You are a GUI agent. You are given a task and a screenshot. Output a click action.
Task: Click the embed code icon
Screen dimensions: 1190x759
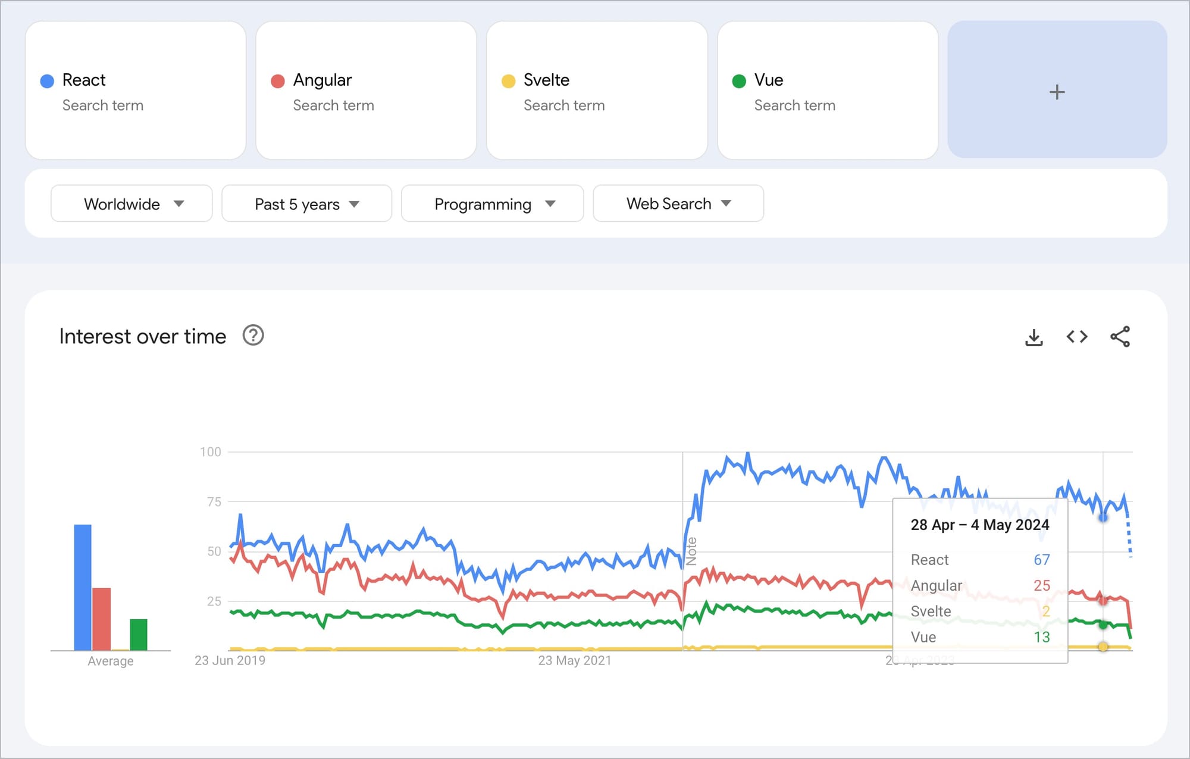[1076, 337]
